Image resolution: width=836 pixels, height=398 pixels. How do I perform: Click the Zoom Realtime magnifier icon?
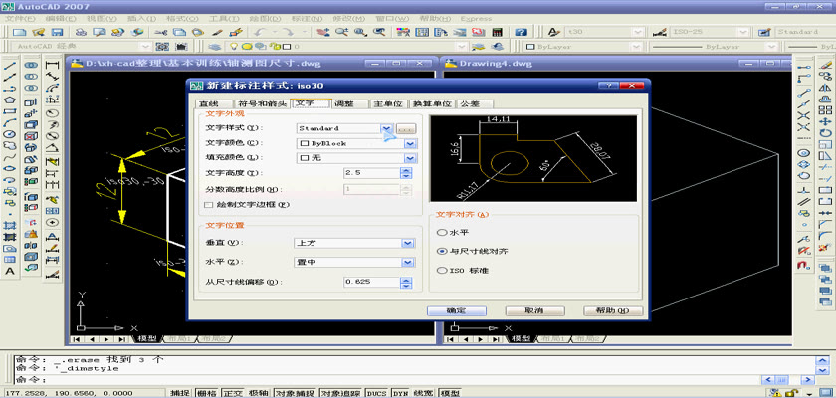341,32
